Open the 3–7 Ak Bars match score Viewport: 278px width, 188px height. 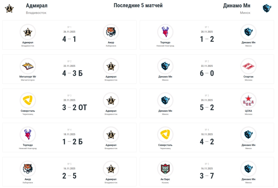point(207,176)
